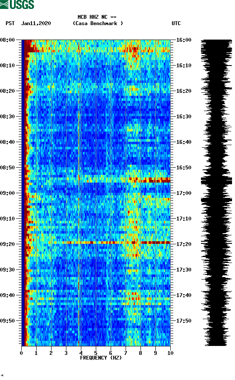The height and width of the screenshot is (380, 235).
Task: Click the red broadband streak near 09:20
Action: pyautogui.click(x=109, y=243)
